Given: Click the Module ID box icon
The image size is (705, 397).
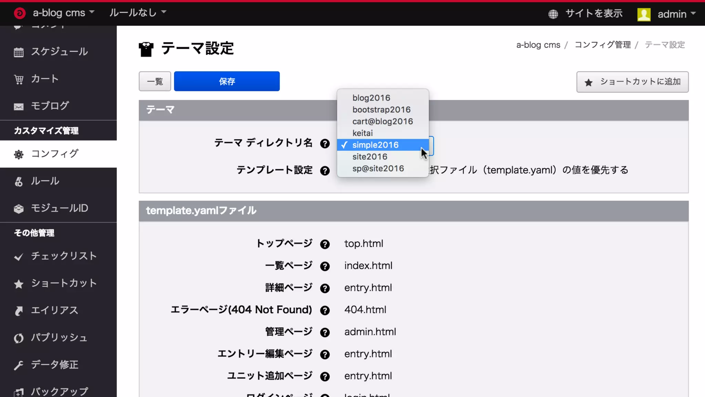Looking at the screenshot, I should pyautogui.click(x=19, y=209).
